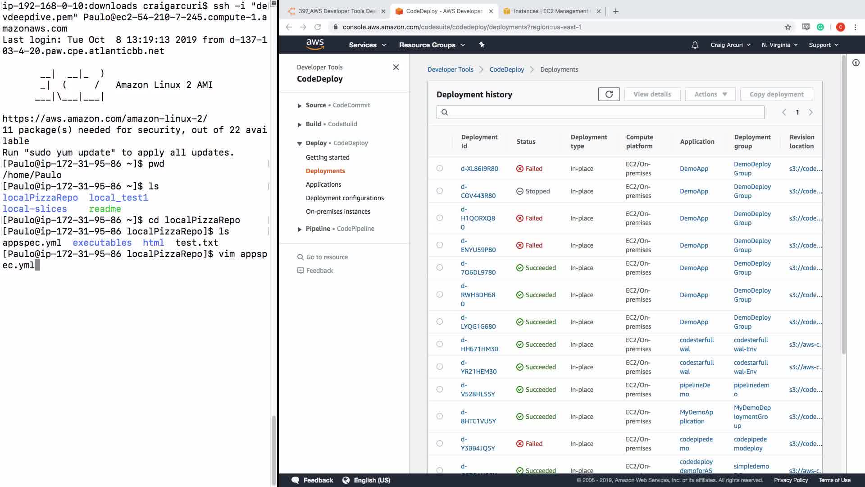Click the pin shortcut icon in AWS navbar
This screenshot has height=487, width=865.
point(482,45)
